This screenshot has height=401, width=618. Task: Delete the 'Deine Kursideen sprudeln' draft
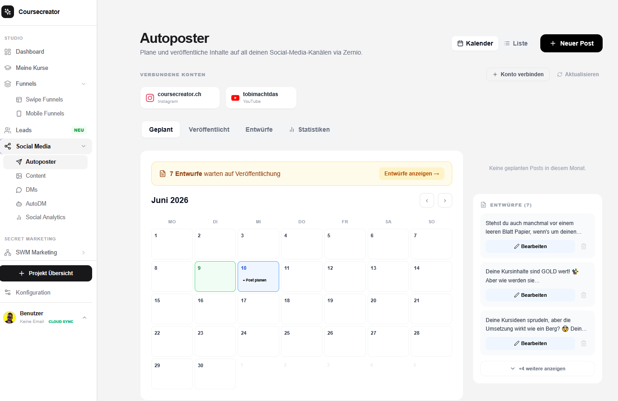(x=584, y=343)
